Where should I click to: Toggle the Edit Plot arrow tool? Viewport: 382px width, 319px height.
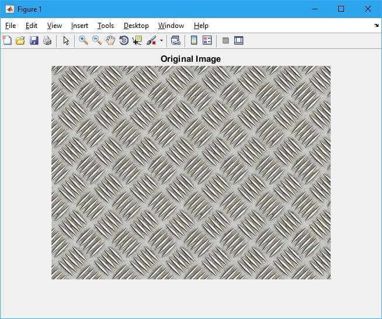[x=66, y=40]
